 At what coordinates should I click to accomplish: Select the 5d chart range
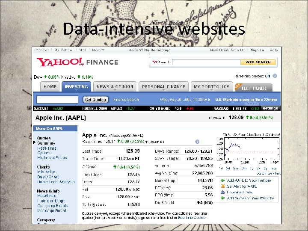[228, 169]
